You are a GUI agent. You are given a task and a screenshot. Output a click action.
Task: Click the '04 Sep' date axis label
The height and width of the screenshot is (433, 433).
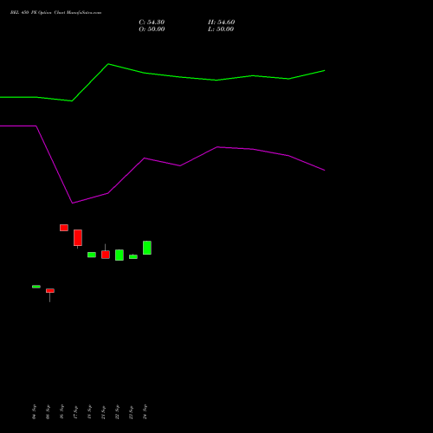pos(35,412)
